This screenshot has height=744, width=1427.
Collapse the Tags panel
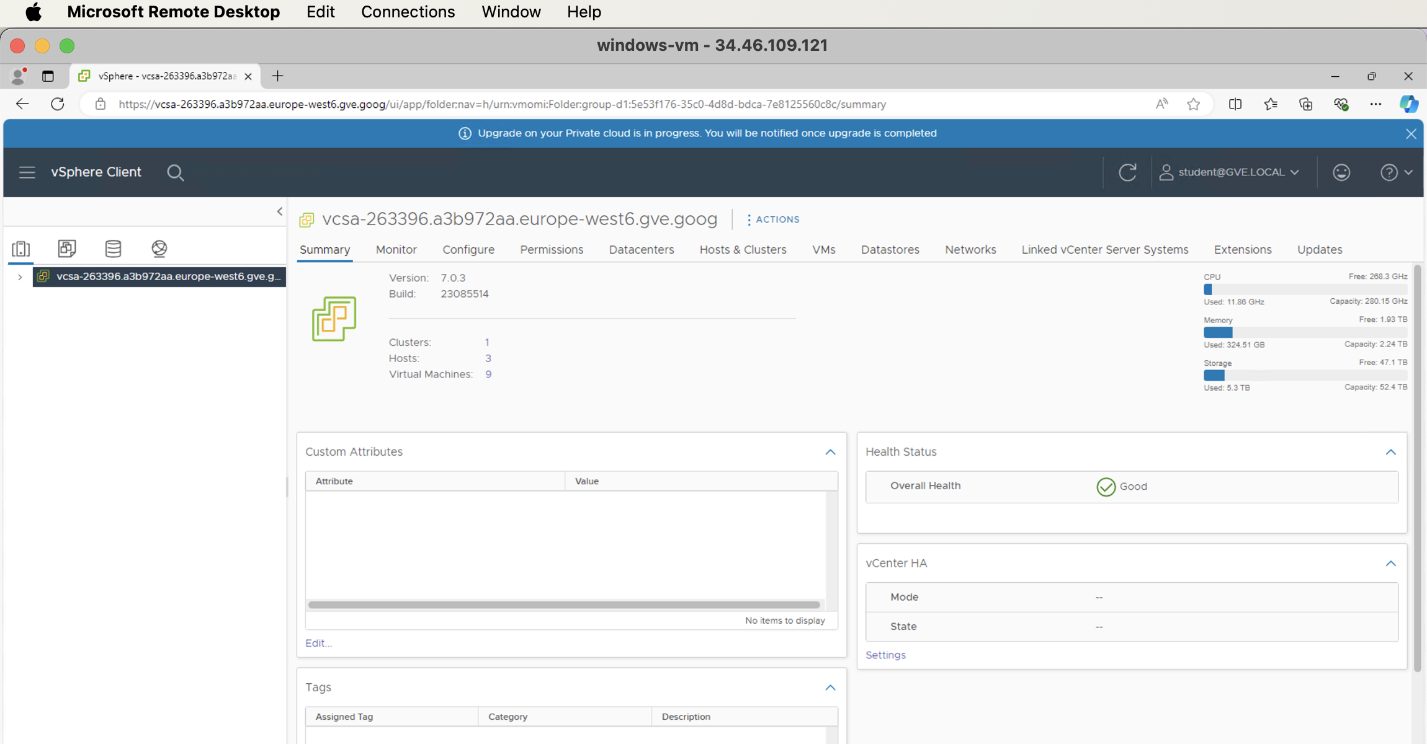830,688
